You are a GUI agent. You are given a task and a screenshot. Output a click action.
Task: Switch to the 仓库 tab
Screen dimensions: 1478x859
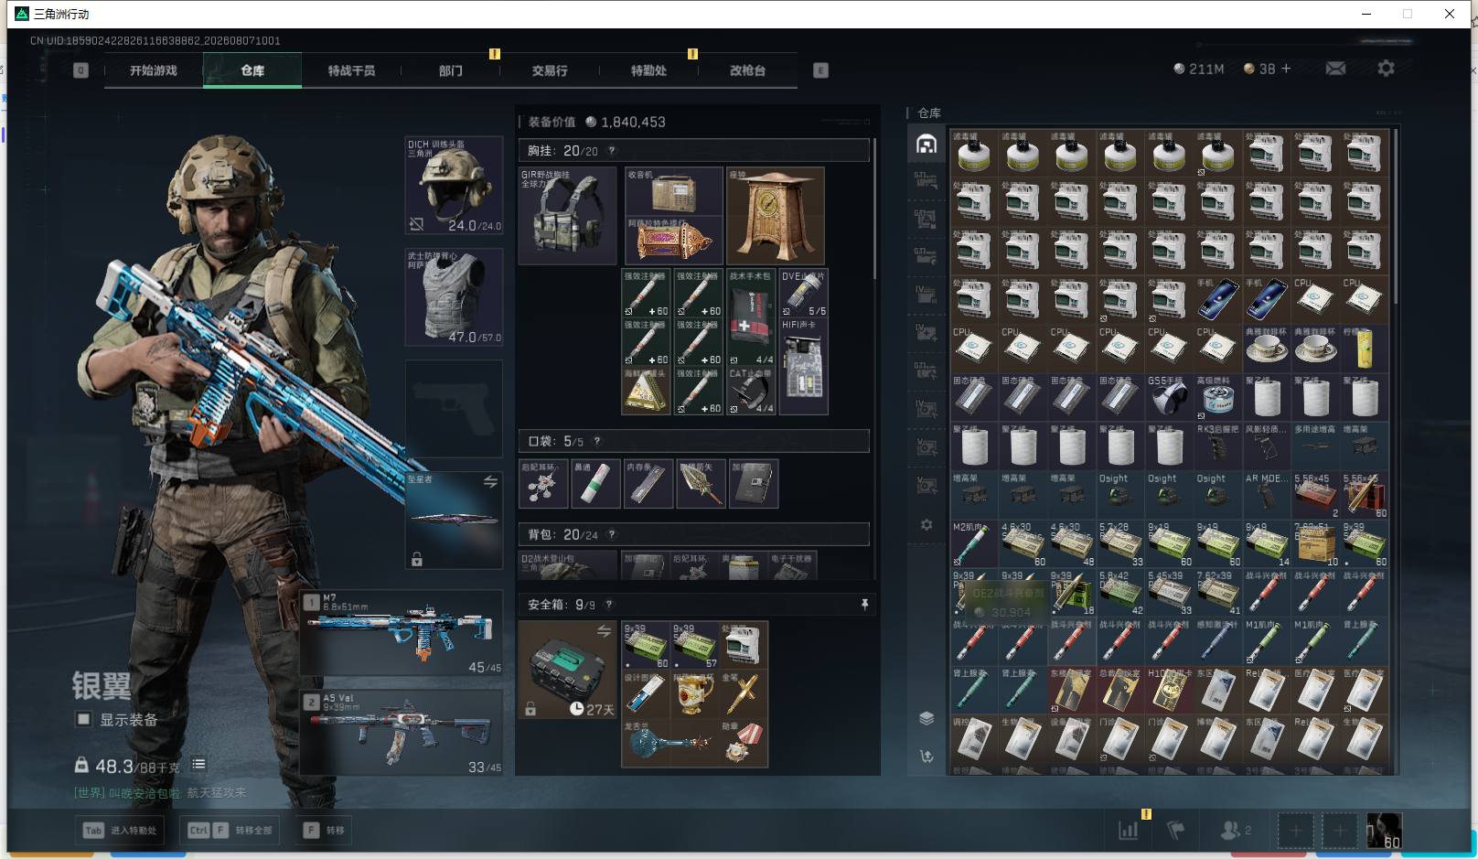tap(252, 70)
